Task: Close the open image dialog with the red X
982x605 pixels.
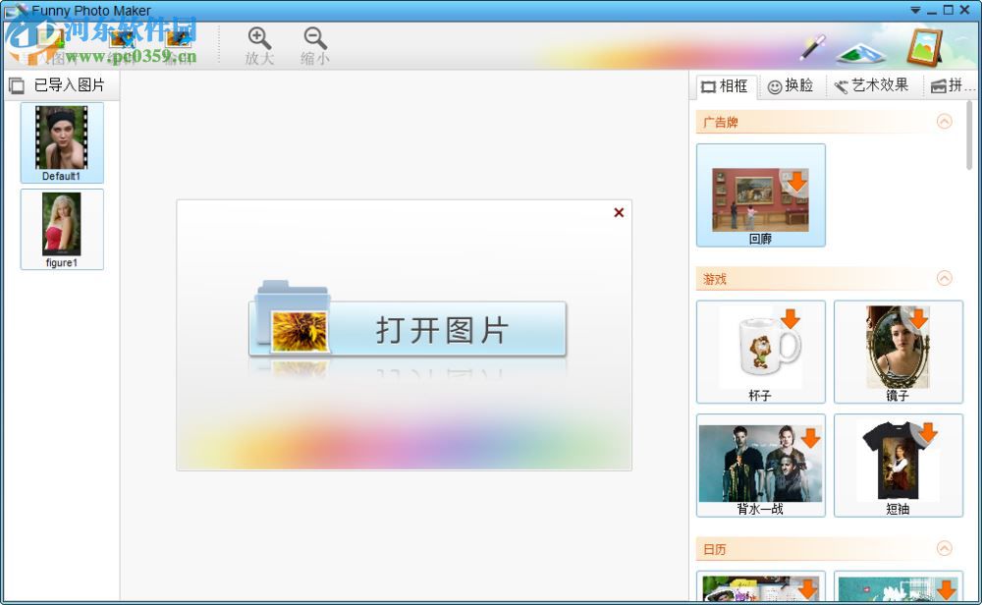Action: (618, 212)
